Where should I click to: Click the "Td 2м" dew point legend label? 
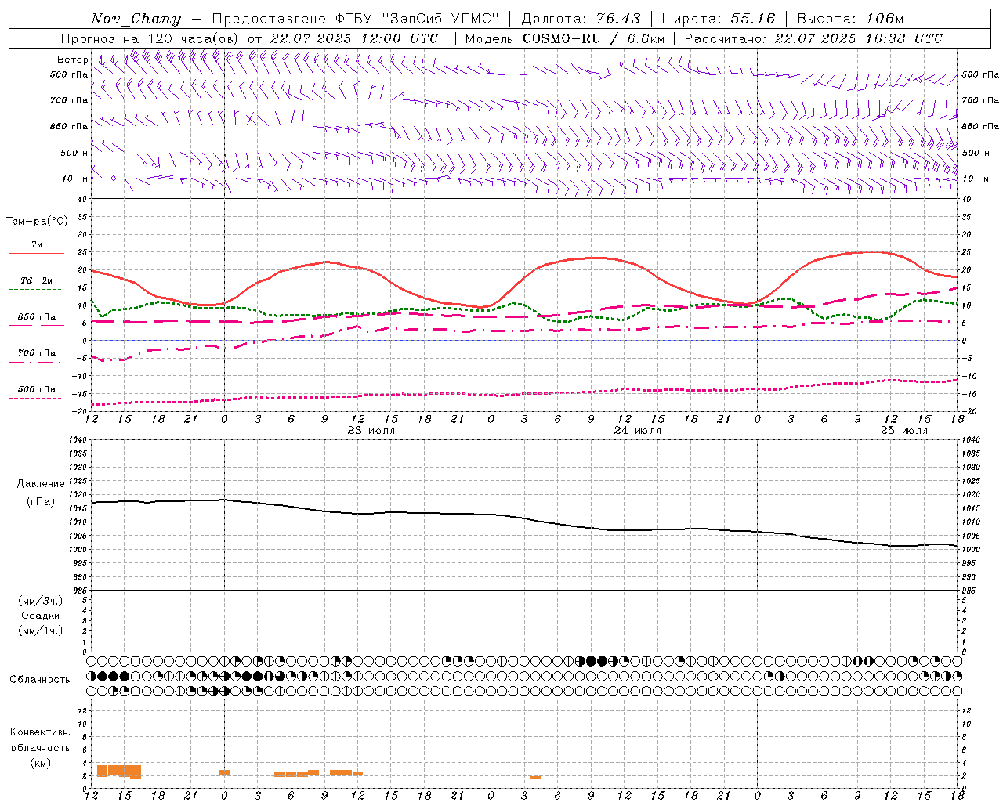[x=37, y=280]
